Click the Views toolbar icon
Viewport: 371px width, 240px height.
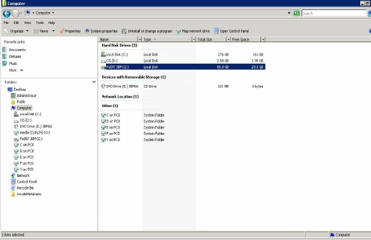pos(36,31)
